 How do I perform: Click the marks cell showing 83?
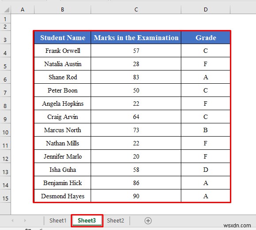[x=136, y=77]
